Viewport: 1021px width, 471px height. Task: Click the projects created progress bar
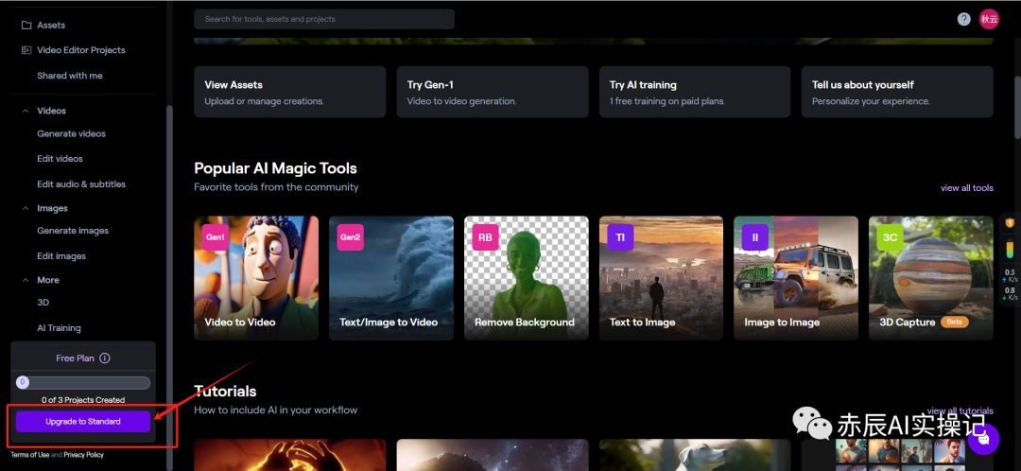[x=83, y=382]
